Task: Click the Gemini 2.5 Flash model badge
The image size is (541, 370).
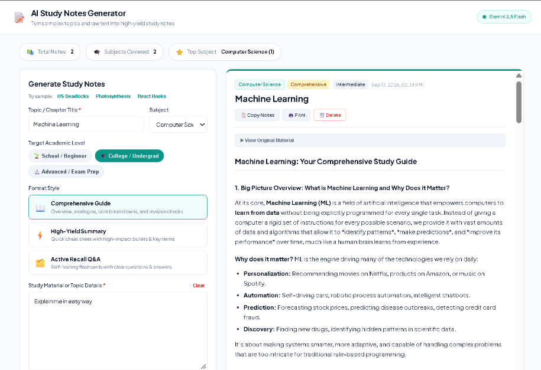Action: point(504,17)
